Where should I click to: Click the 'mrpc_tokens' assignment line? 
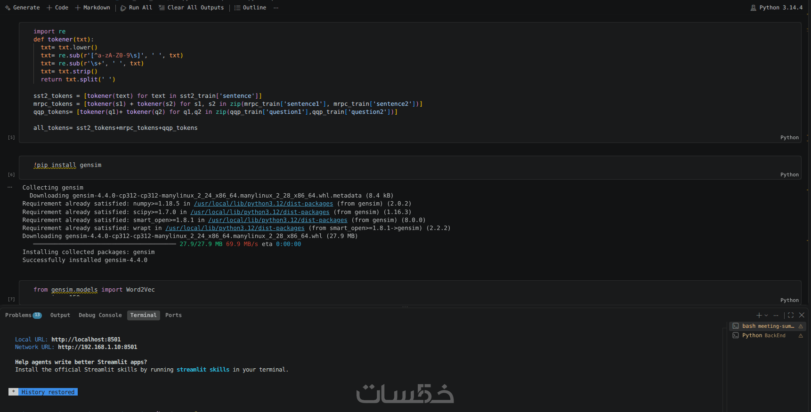coord(228,104)
